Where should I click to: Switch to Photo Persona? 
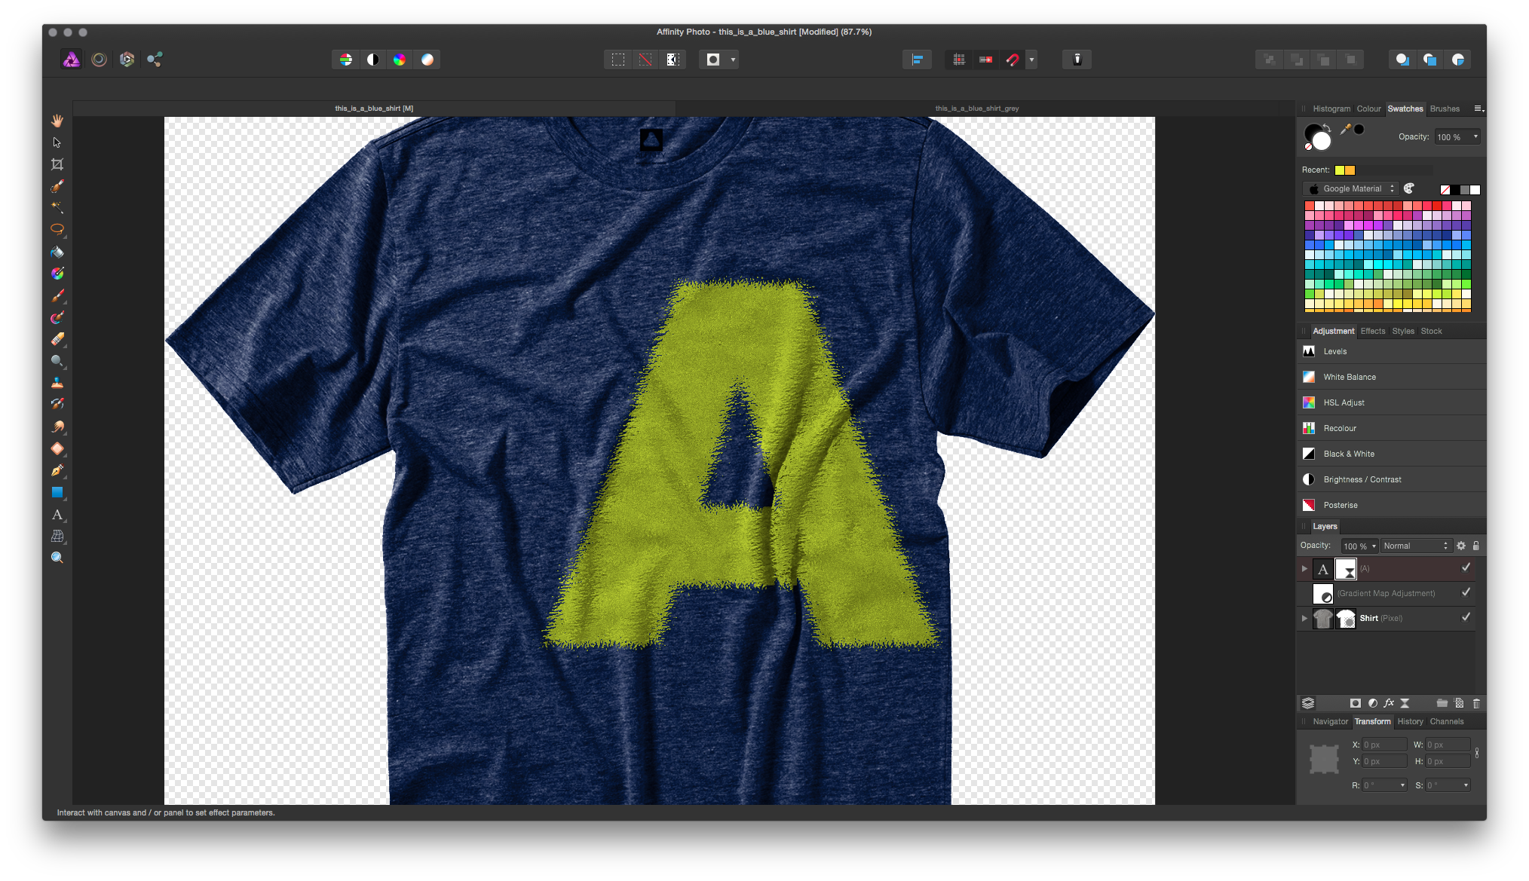(x=72, y=60)
